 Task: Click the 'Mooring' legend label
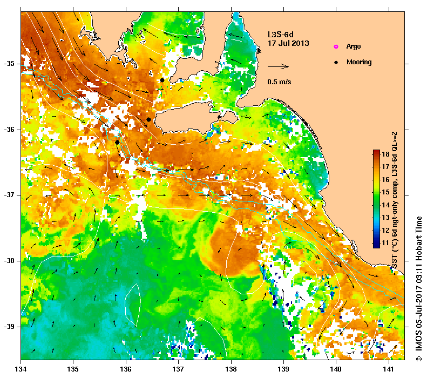coord(359,62)
